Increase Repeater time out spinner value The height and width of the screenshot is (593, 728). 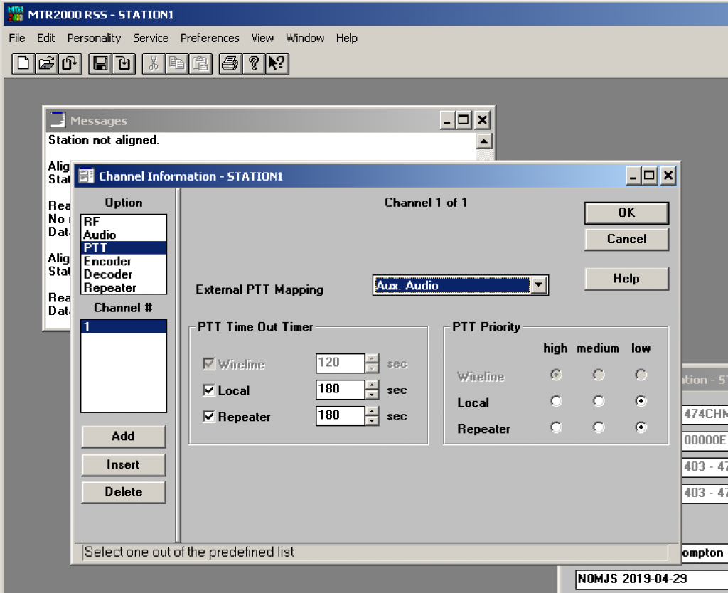372,411
